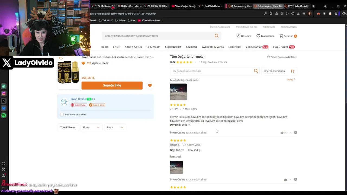Open Trendyol'da Satış Yap link
Image resolution: width=347 pixels, height=195 pixels.
click(x=246, y=27)
